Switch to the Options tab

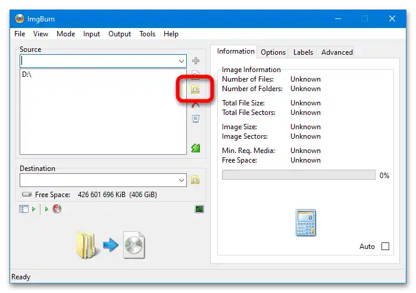coord(273,52)
